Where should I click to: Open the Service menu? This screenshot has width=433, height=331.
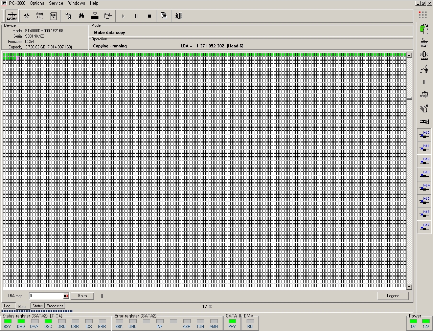56,3
